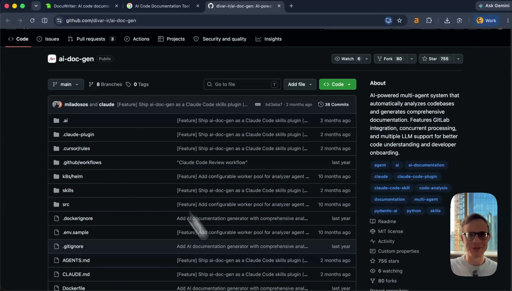Expand the Star lists dropdown arrow
Viewport: 512px width, 291px height.
coord(458,59)
